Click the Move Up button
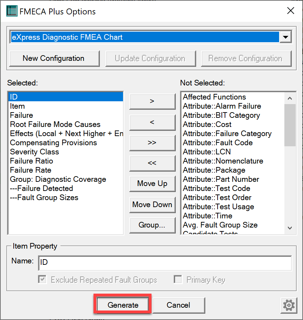This screenshot has width=303, height=320. coord(152,184)
